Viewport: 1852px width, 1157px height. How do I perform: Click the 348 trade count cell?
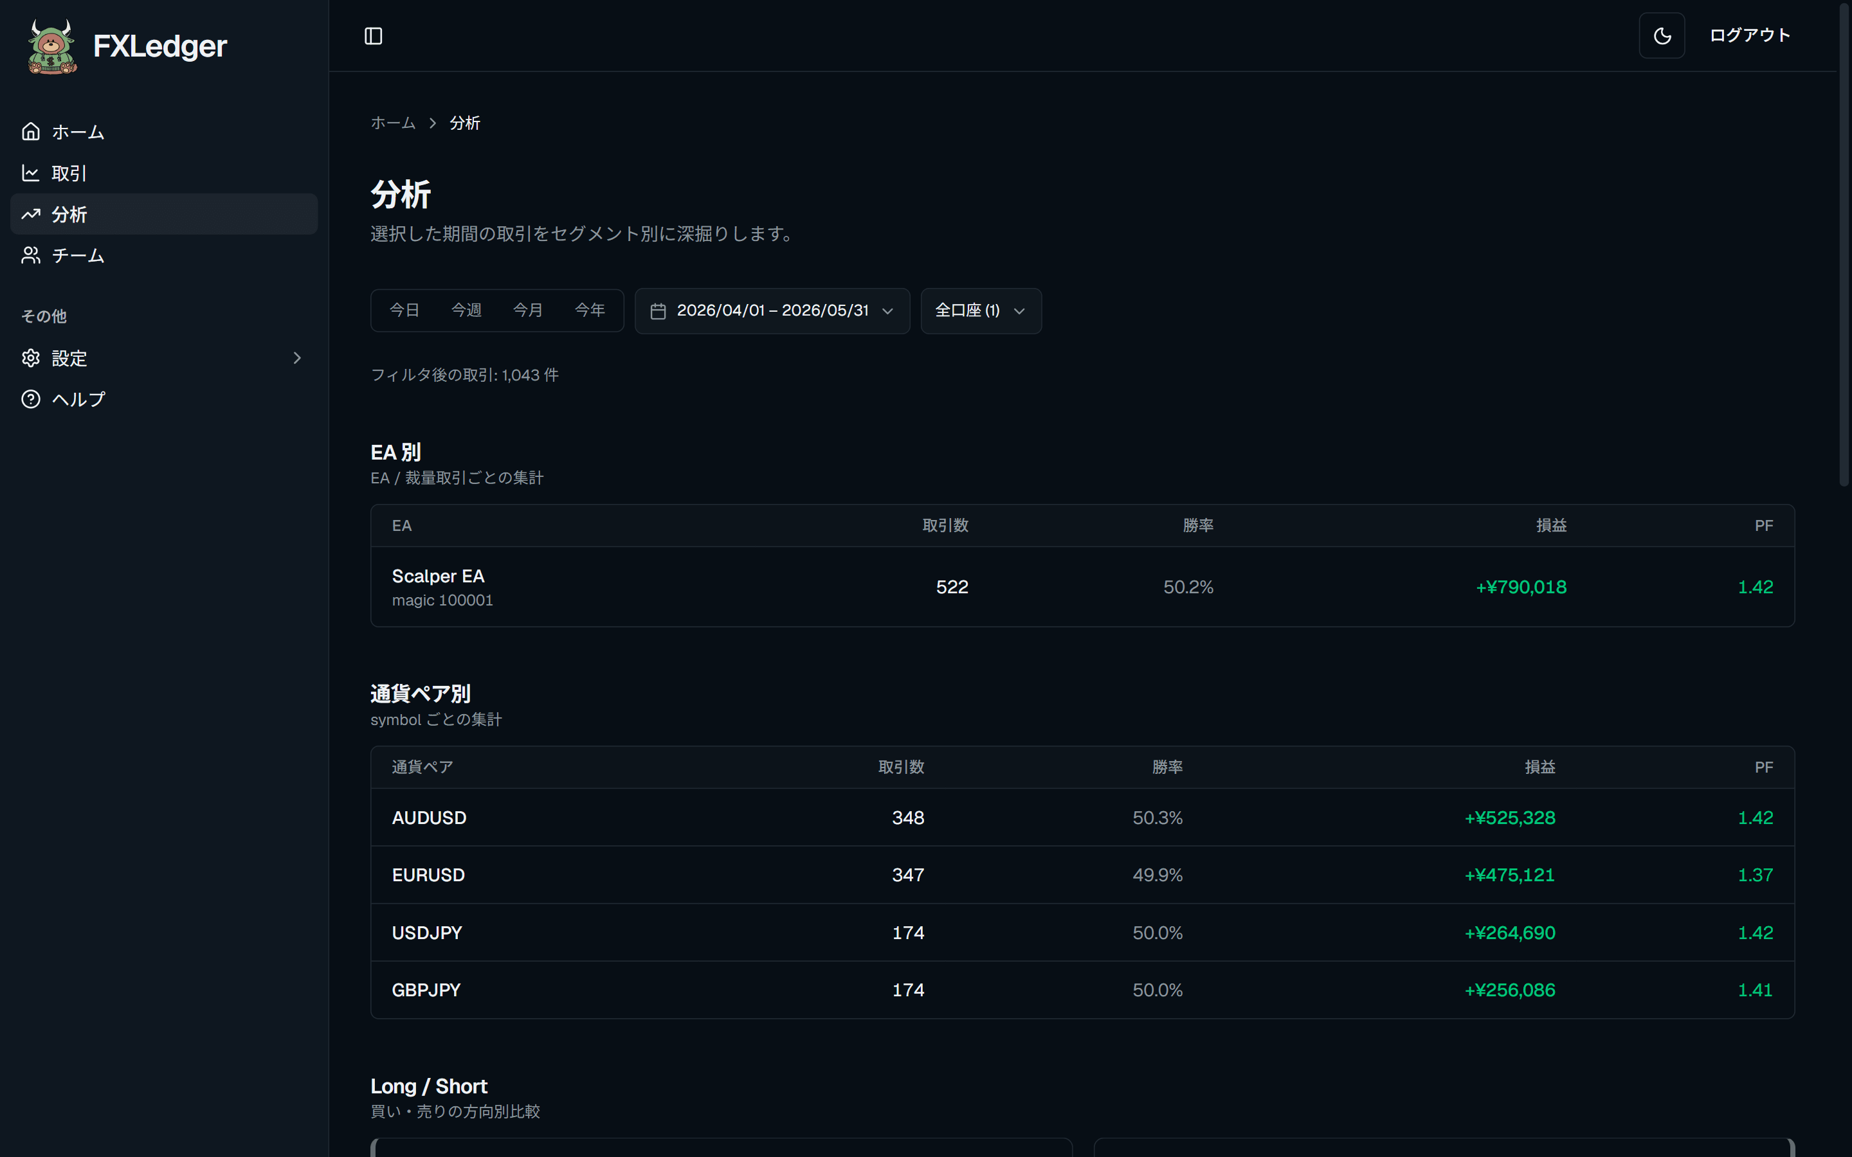[x=907, y=818]
